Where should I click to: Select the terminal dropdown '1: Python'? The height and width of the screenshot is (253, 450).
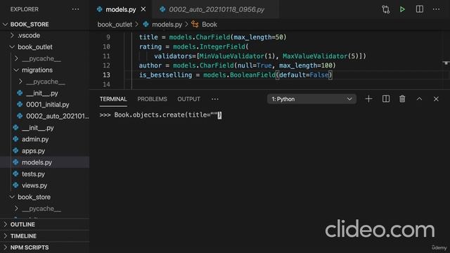[311, 99]
